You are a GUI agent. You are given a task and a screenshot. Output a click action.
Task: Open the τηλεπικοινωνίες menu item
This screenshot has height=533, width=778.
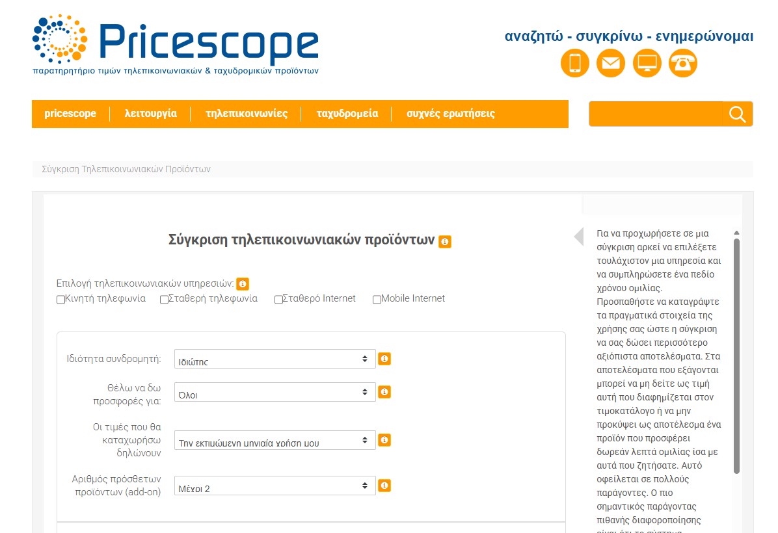click(x=247, y=114)
